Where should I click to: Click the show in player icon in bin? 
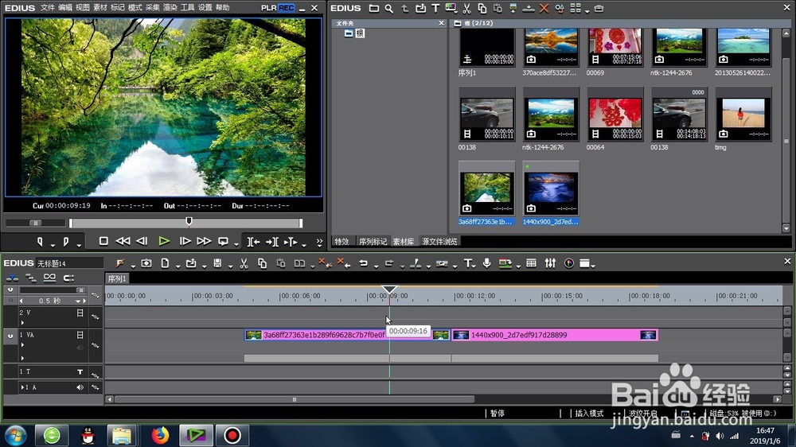point(513,8)
